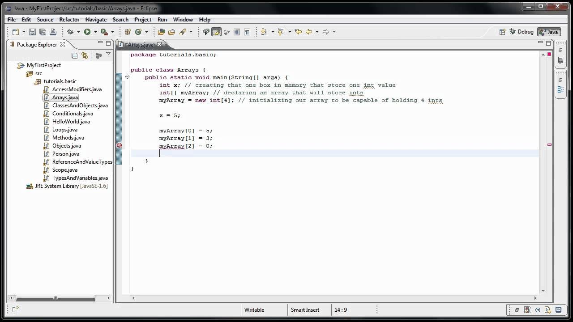573x322 pixels.
Task: Click the Open Type toolbar icon
Action: (161, 32)
